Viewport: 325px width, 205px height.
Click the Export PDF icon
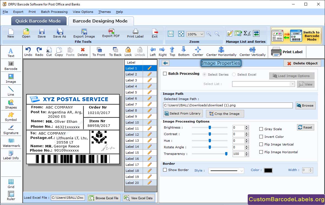pyautogui.click(x=111, y=33)
